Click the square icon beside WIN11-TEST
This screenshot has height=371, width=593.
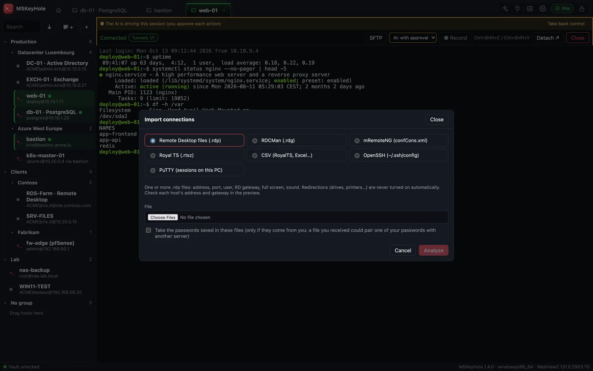(x=11, y=289)
